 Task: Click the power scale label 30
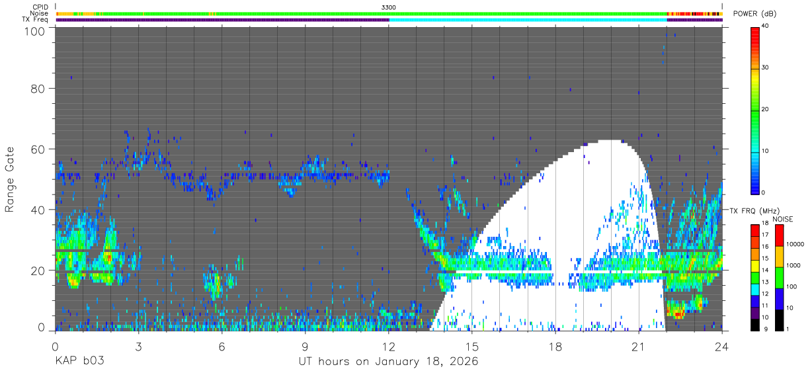coord(766,68)
